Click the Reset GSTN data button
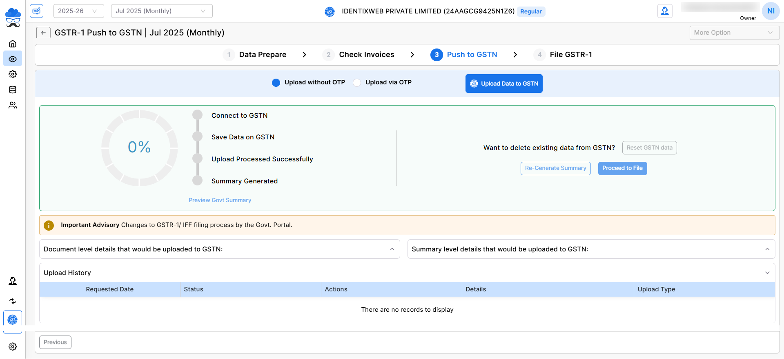Viewport: 784px width, 359px height. (x=649, y=148)
